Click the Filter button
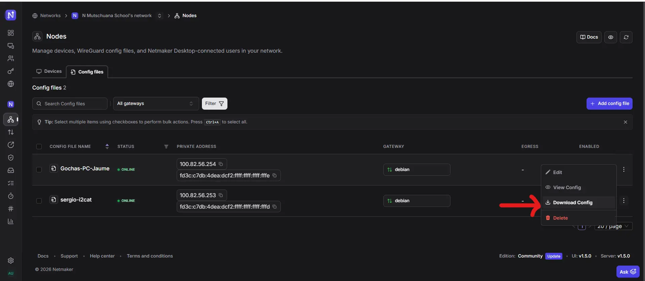This screenshot has width=645, height=281. pos(214,104)
